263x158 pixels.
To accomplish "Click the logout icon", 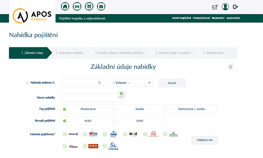I will click(x=235, y=7).
